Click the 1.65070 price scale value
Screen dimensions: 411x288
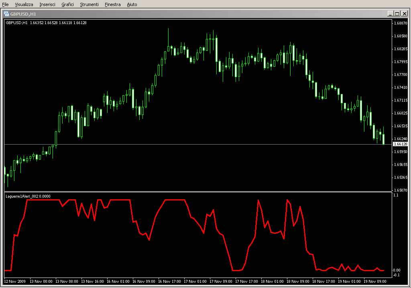401,190
